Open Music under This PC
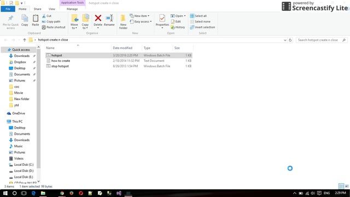The height and width of the screenshot is (197, 350). pyautogui.click(x=18, y=146)
